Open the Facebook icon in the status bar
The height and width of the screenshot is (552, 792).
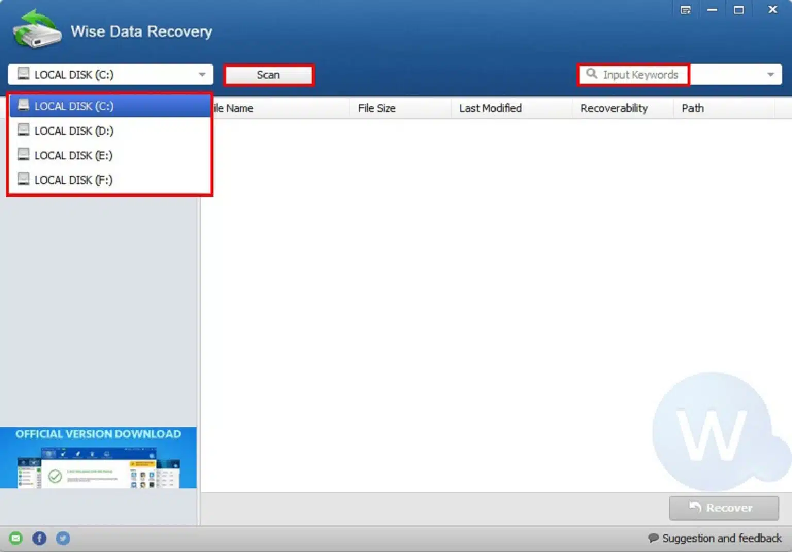[40, 538]
